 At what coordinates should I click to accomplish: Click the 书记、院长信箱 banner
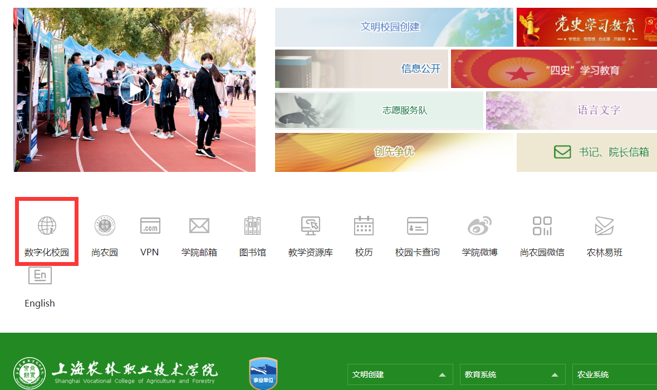pyautogui.click(x=586, y=152)
